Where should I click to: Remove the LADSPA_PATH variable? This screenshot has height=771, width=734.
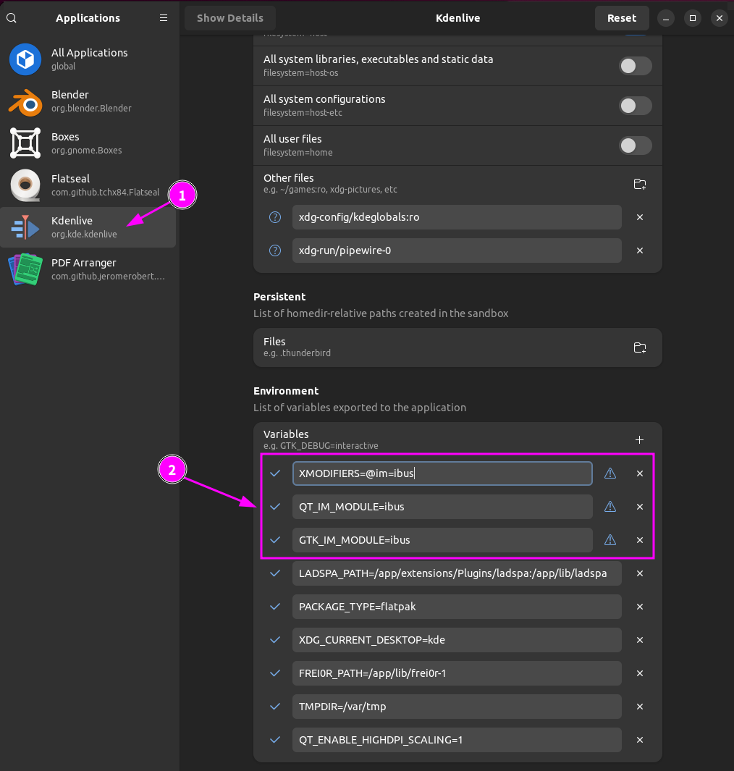point(640,573)
